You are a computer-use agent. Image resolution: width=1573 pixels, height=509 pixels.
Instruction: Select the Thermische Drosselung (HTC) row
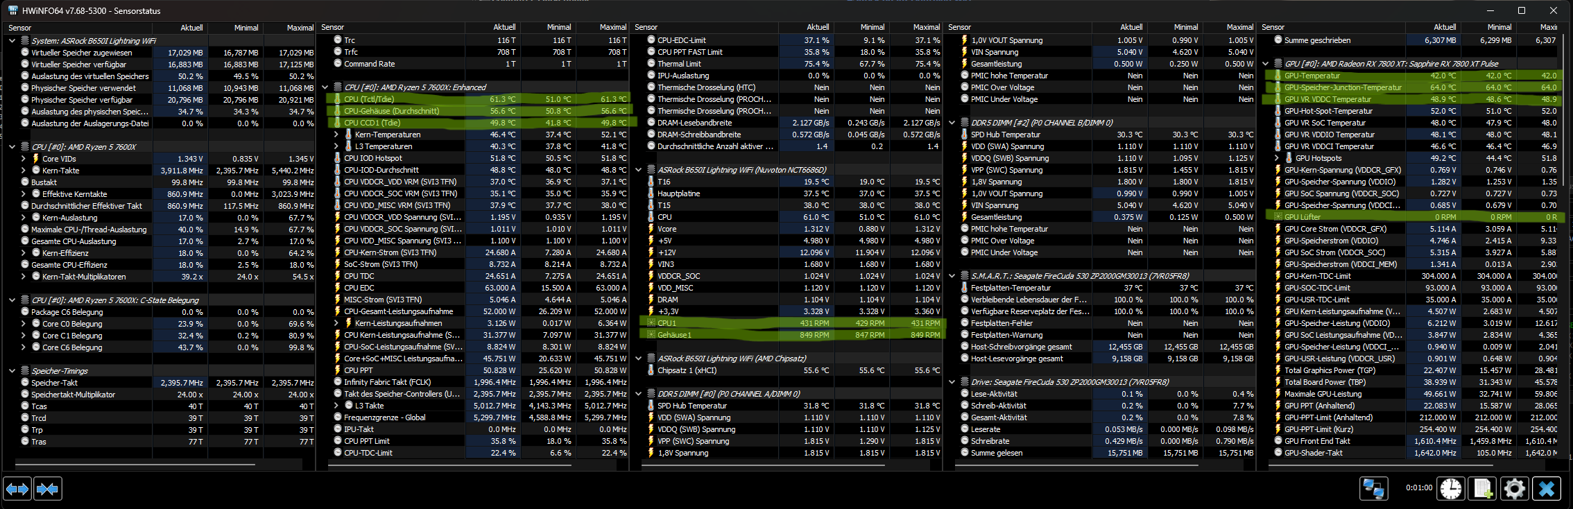click(x=788, y=87)
